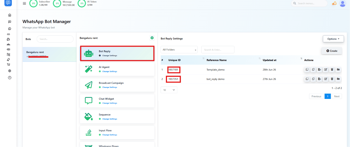Move bot_reply demo to a folder
This screenshot has height=147, width=350.
(338, 79)
